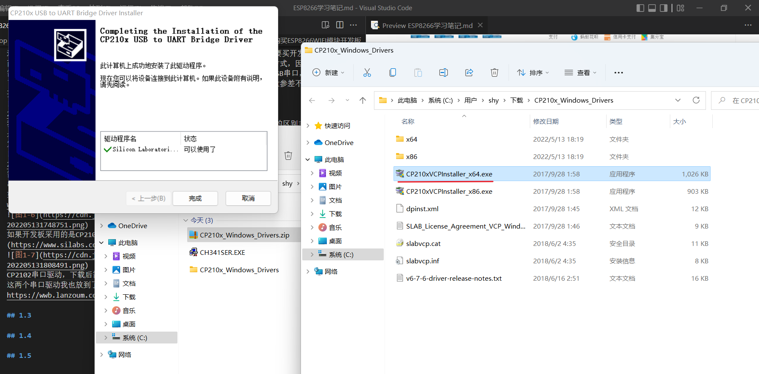Image resolution: width=759 pixels, height=374 pixels.
Task: Click the more actions icon left of Preview tab
Action: click(x=354, y=25)
